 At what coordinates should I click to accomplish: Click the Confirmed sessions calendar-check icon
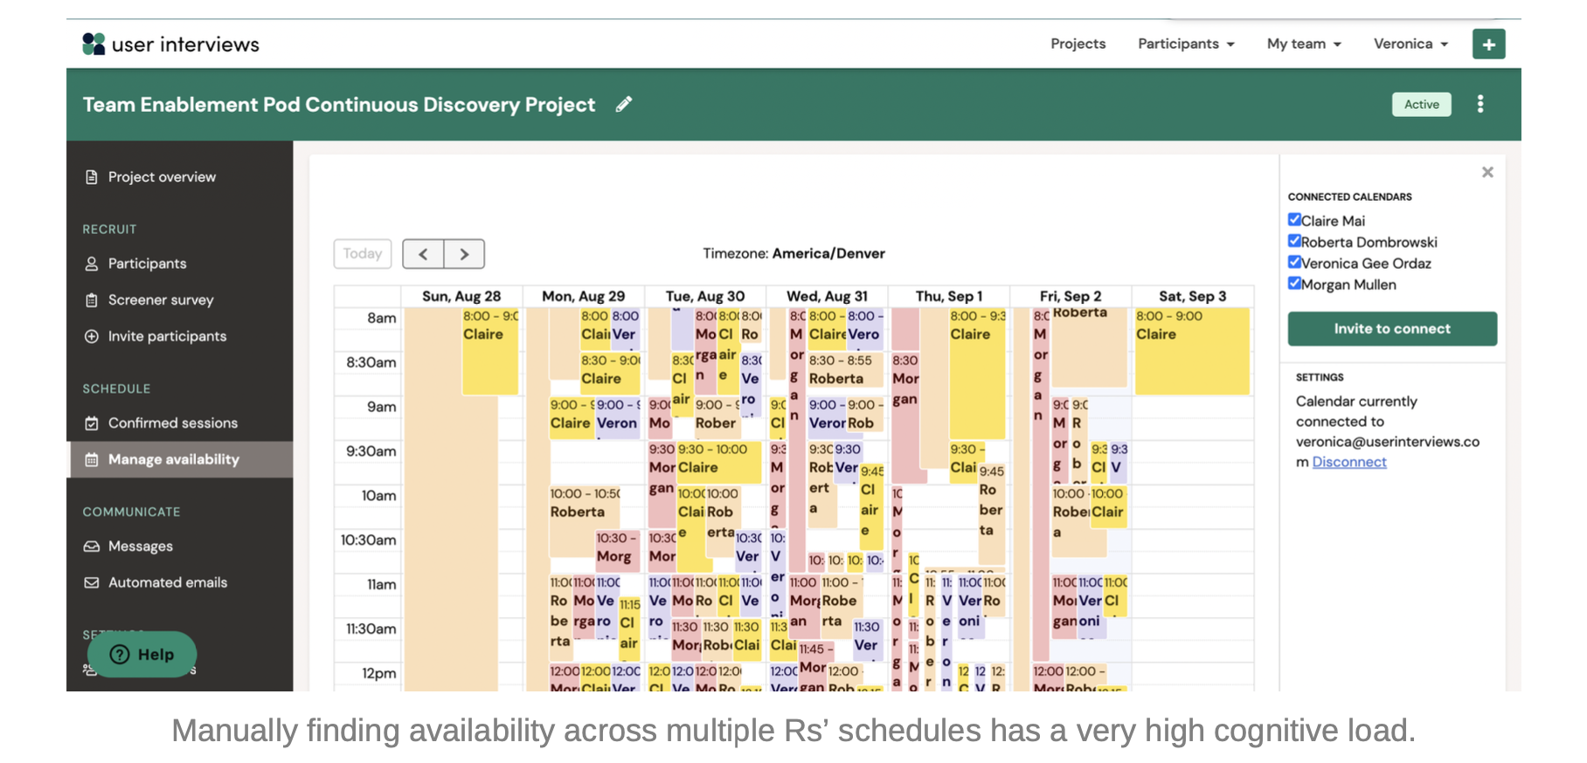[x=92, y=423]
